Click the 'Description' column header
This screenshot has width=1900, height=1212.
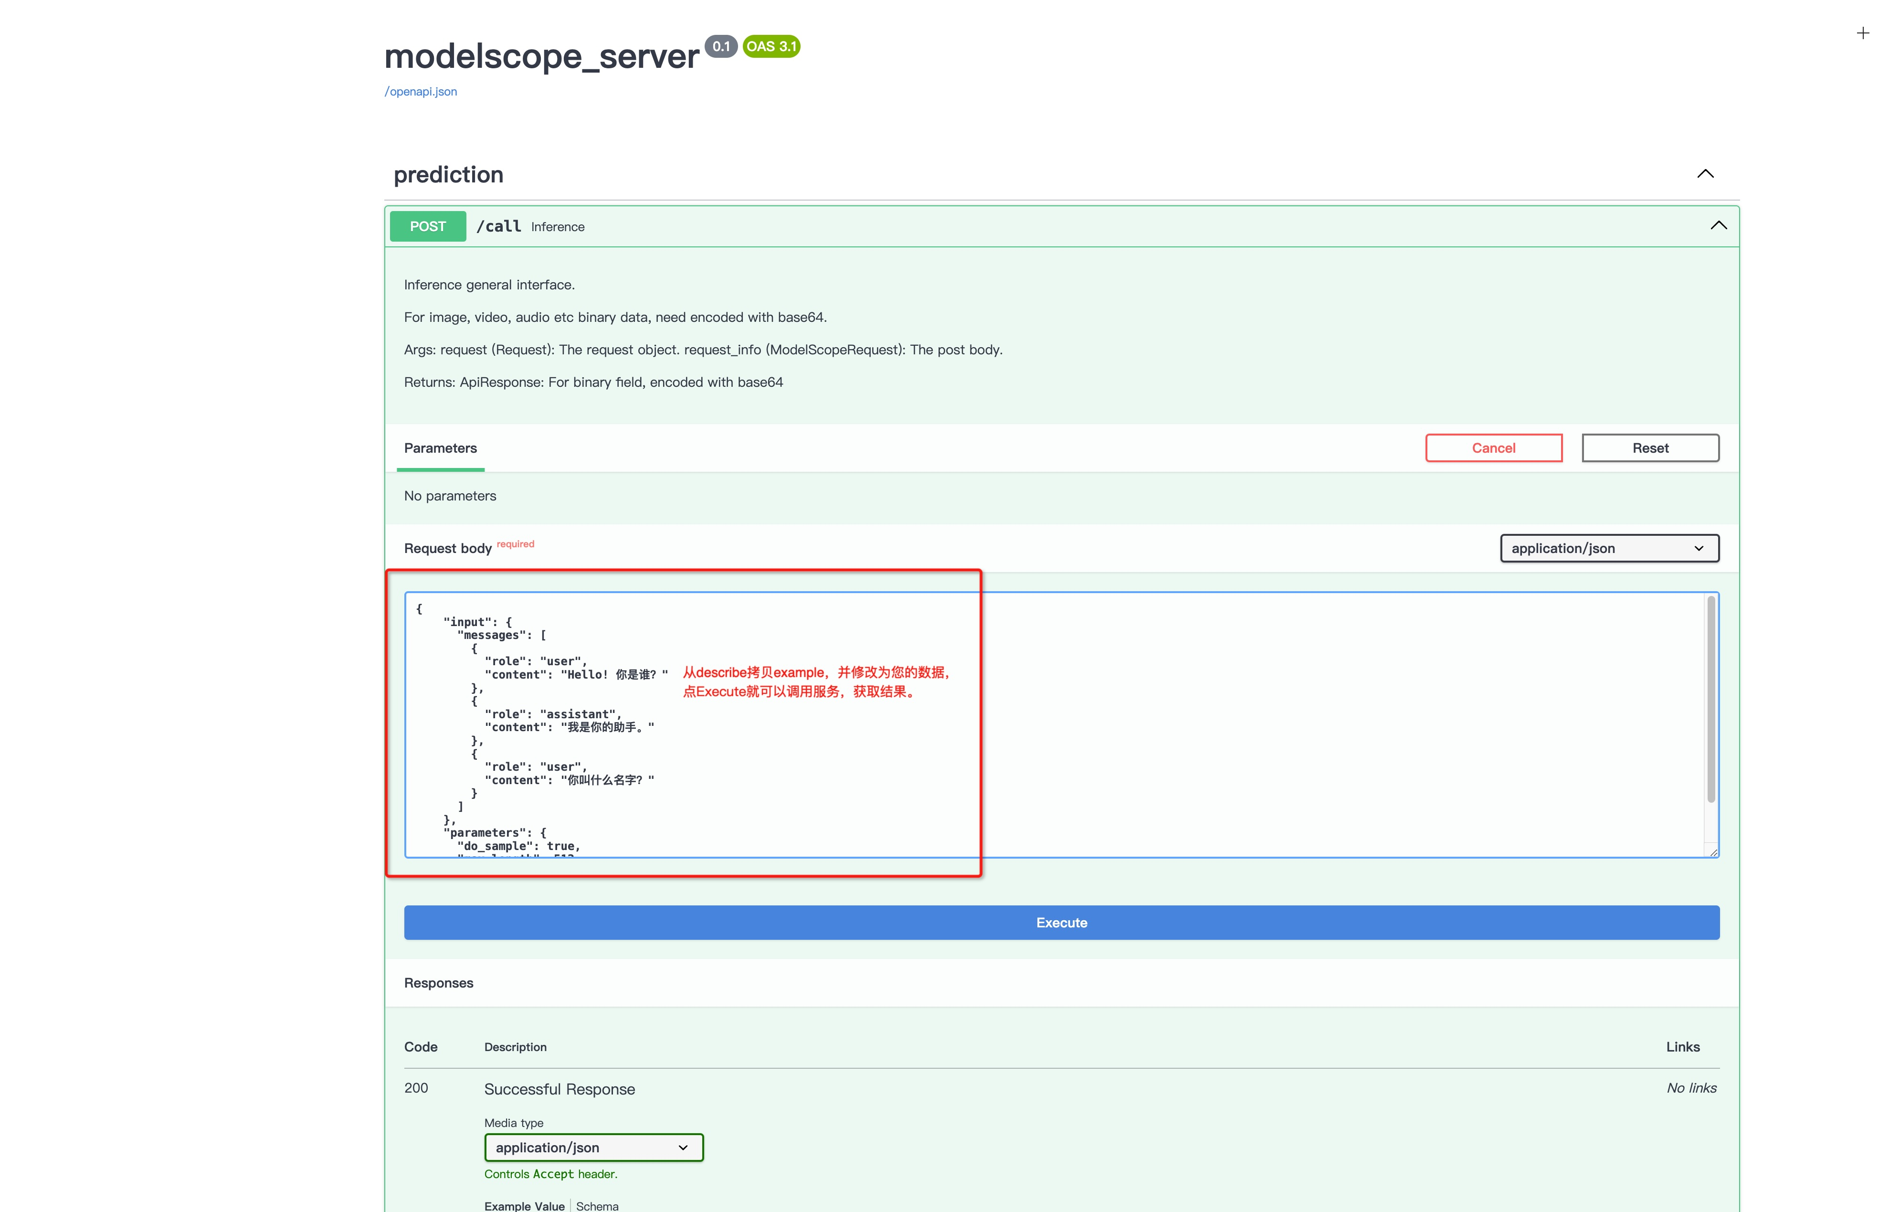[x=515, y=1047]
